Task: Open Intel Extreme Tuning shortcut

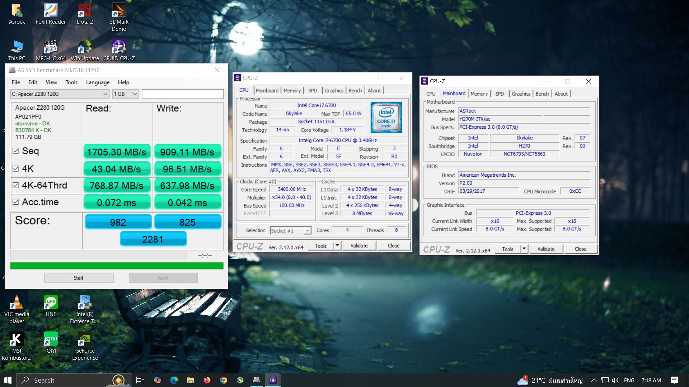Action: 85,310
